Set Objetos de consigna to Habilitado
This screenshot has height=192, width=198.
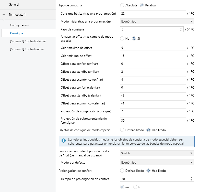(148, 130)
